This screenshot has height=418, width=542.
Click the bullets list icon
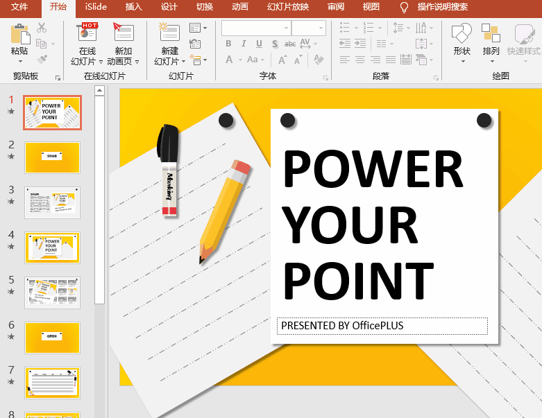[345, 28]
